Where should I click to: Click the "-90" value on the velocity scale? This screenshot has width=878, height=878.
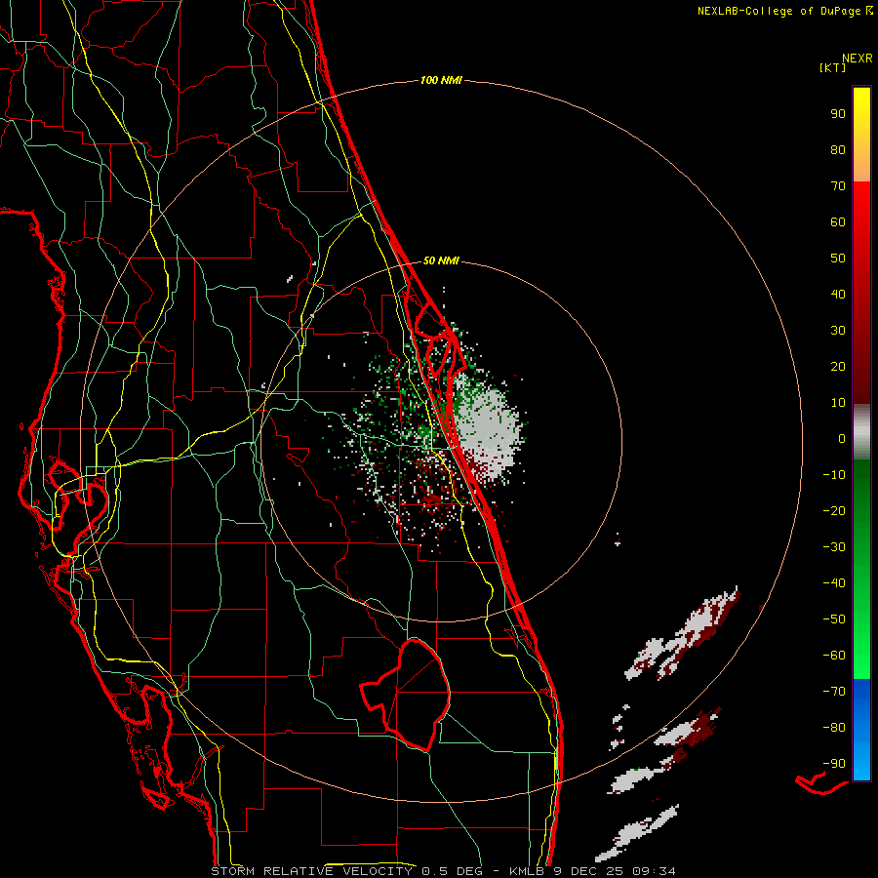pos(834,764)
